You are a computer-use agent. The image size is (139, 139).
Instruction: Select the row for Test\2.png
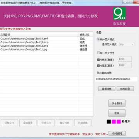46,46
